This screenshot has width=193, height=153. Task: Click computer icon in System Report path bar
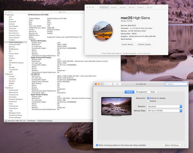tap(6, 121)
